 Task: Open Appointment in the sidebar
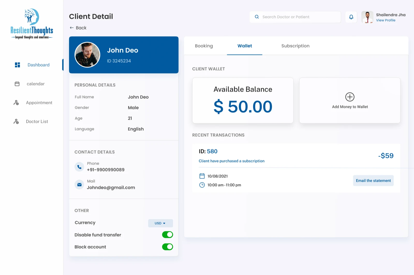[x=39, y=103]
